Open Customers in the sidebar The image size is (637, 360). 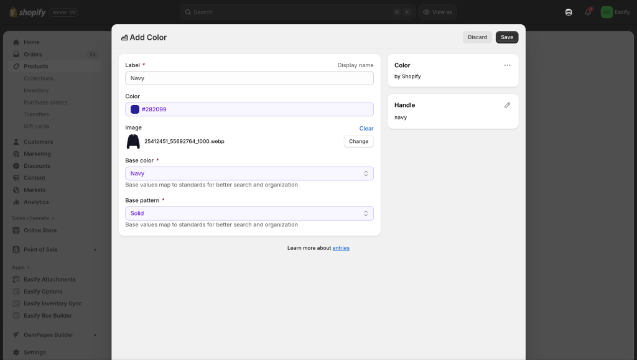pos(38,142)
